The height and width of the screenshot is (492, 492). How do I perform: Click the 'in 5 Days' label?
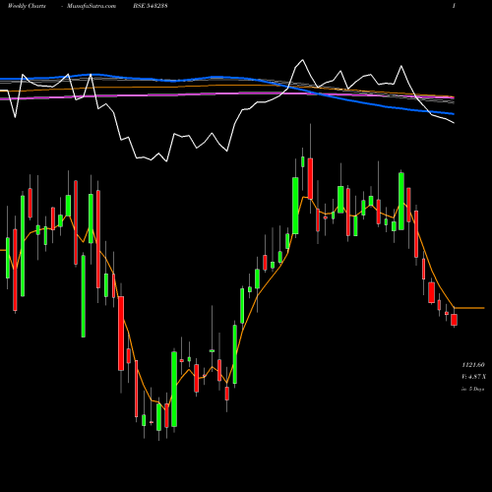pos(472,389)
